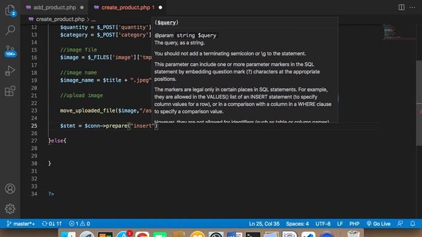Viewport: 422px width, 237px height.
Task: Click $image_name variable on line 19
Action: (x=77, y=80)
